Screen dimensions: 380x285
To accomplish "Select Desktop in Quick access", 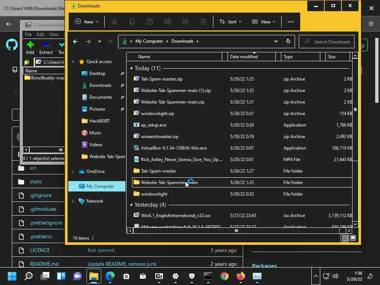I will 97,73.
